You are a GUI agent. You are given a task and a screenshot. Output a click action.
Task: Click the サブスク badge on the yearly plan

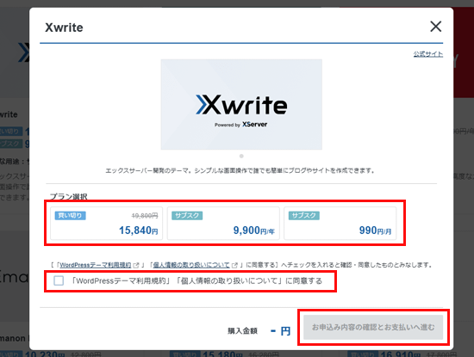[187, 215]
